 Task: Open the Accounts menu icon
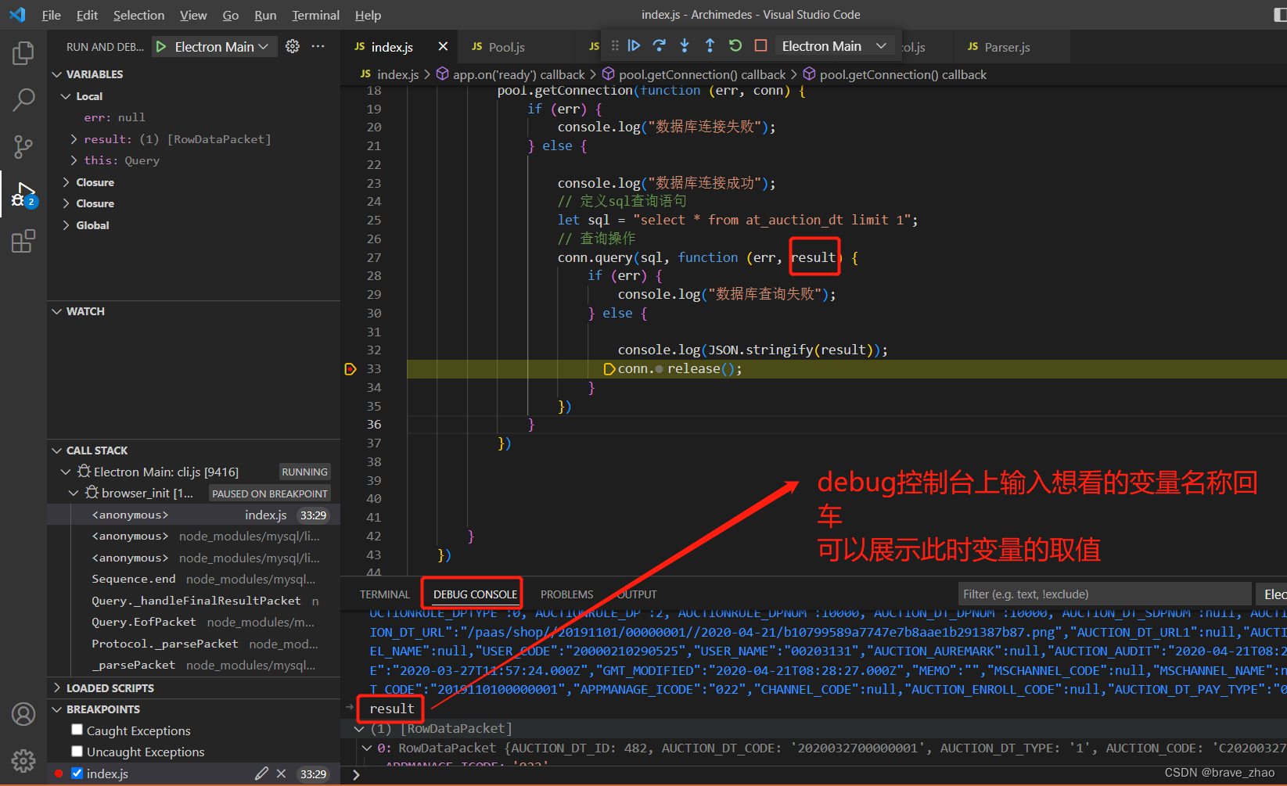coord(23,714)
